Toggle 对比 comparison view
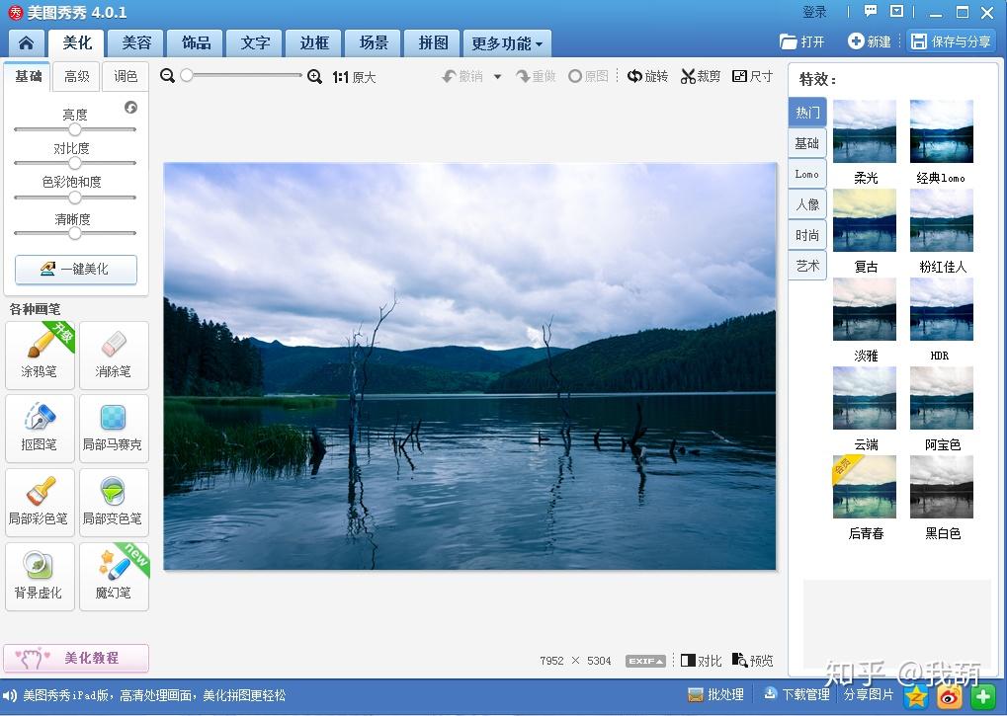1007x716 pixels. pyautogui.click(x=702, y=661)
